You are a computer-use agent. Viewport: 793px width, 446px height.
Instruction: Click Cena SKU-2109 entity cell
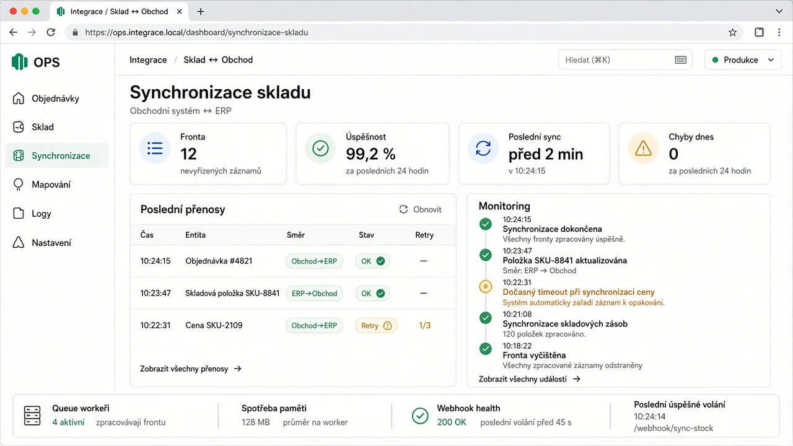[214, 325]
